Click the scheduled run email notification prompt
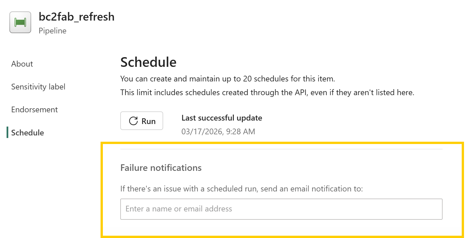The height and width of the screenshot is (238, 476). 241,189
